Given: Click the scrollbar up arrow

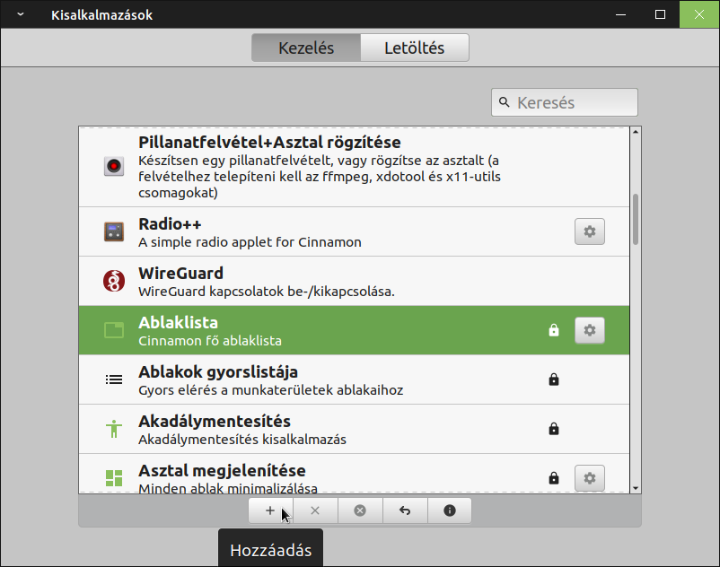Looking at the screenshot, I should 636,132.
